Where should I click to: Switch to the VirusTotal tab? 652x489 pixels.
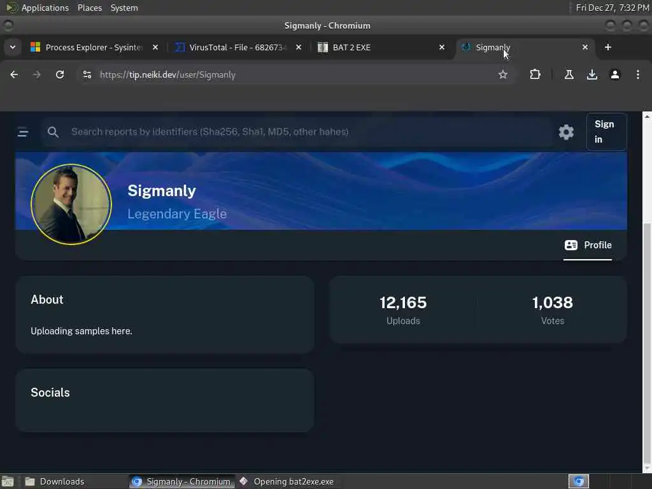pyautogui.click(x=238, y=47)
